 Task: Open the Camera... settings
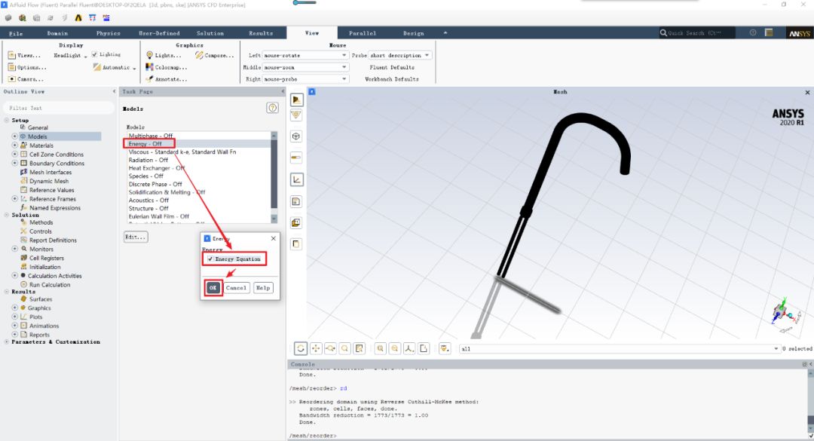point(26,79)
